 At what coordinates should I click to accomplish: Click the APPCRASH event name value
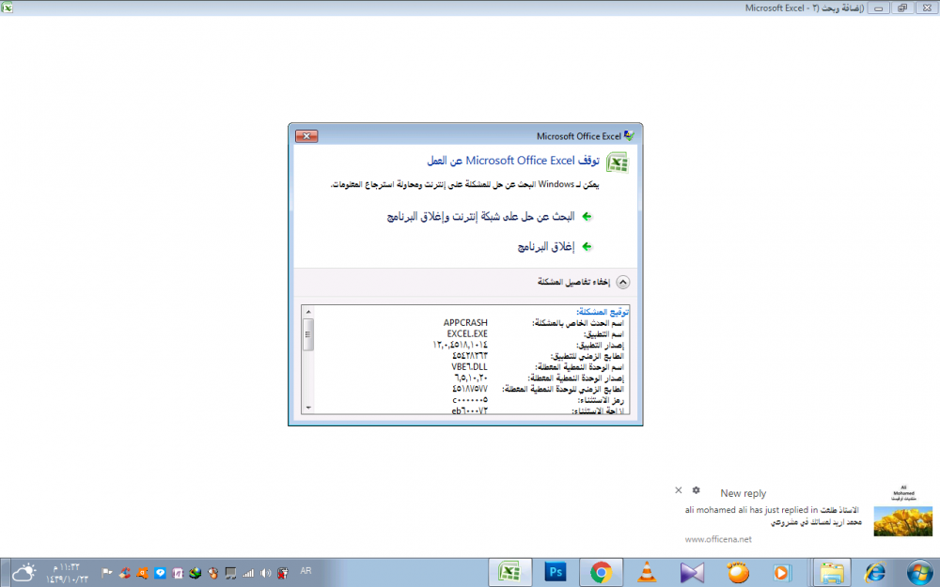click(465, 322)
